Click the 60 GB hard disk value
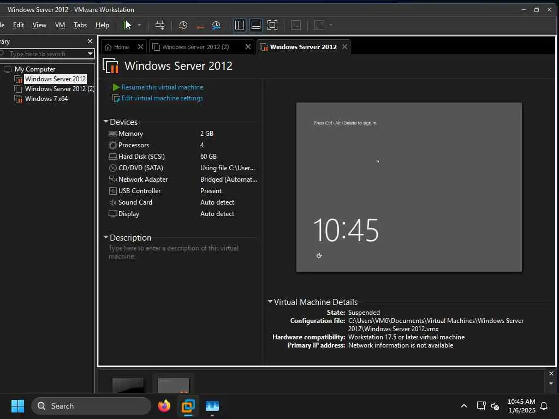The width and height of the screenshot is (559, 419). pyautogui.click(x=209, y=157)
